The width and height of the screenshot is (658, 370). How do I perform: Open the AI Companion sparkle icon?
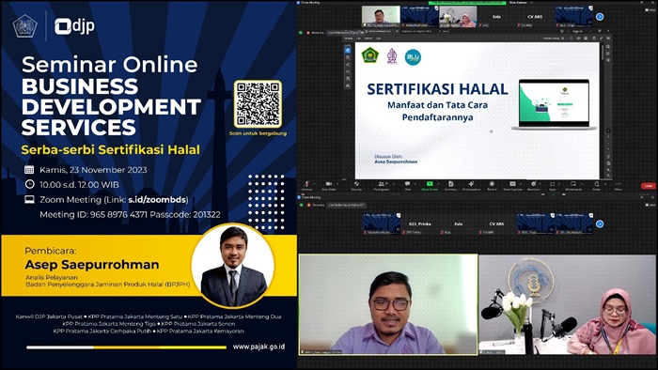coord(471,183)
